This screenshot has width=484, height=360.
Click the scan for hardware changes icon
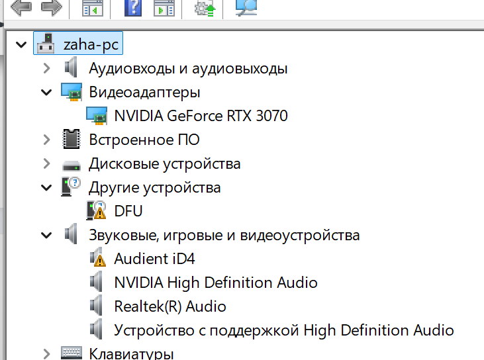pos(246,7)
